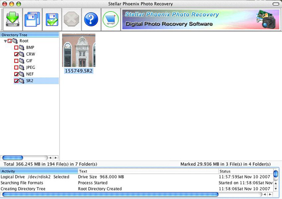
Task: Click the floppy with green checkmark icon
Action: (x=52, y=19)
